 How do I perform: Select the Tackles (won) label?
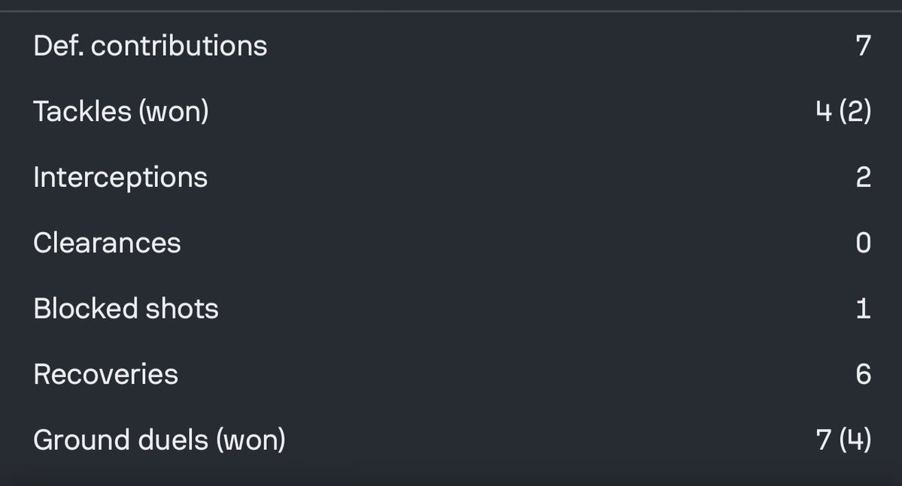pos(121,111)
